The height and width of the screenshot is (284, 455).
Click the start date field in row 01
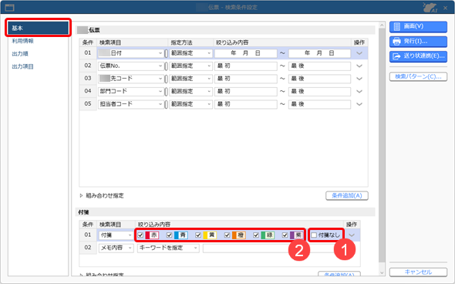tap(246, 53)
